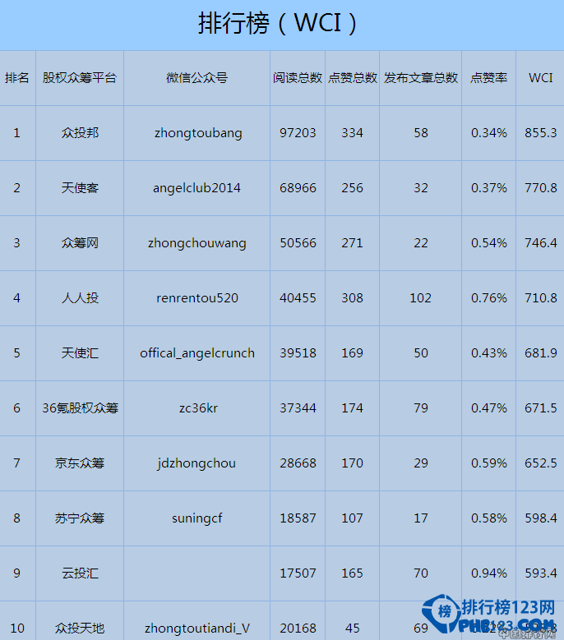Select the 微信公众号 column header

coord(196,77)
